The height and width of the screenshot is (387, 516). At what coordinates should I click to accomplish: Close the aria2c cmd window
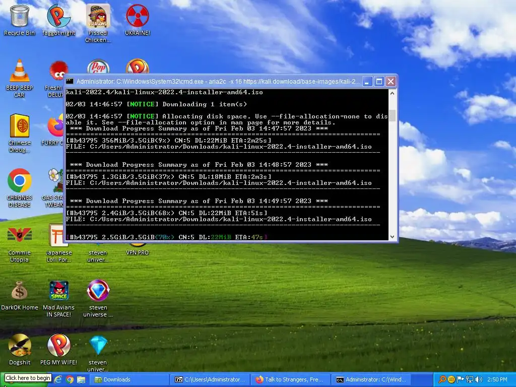391,81
